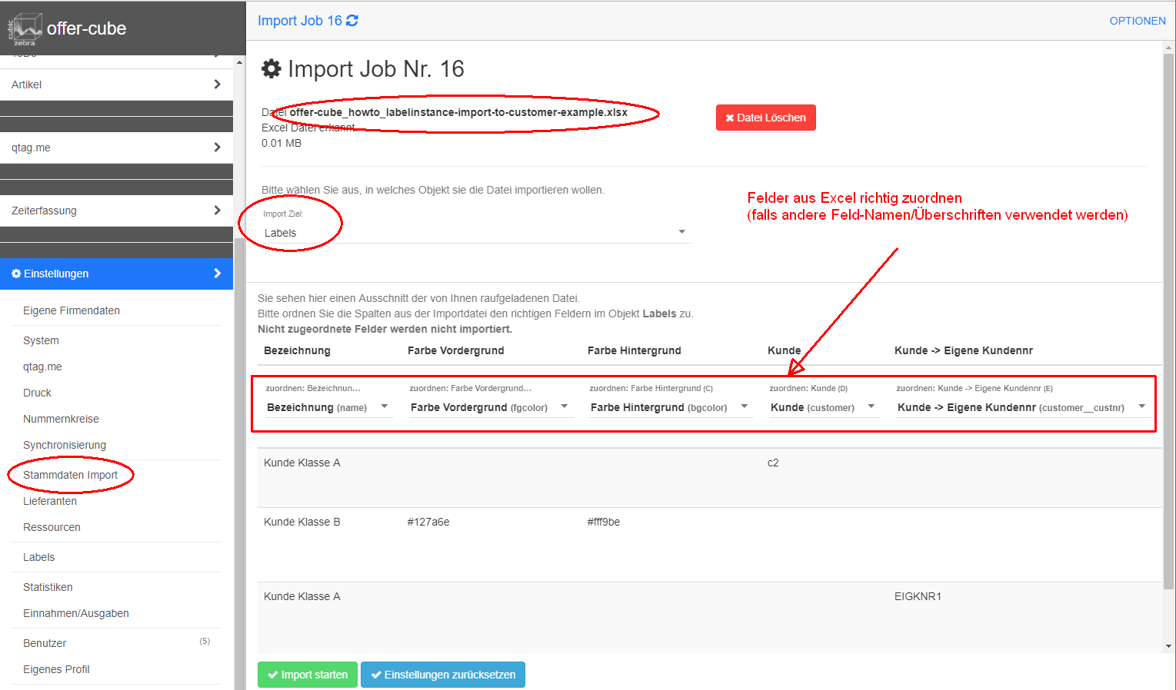Collapse the Einstellungen section chevron
Screen dimensions: 1176x690
[218, 274]
